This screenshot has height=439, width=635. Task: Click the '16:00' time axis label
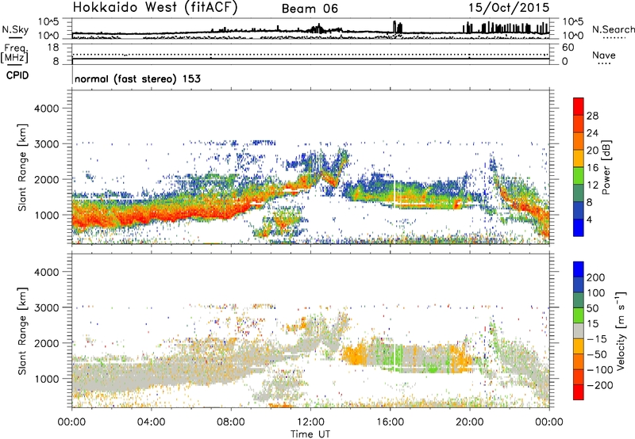[x=390, y=422]
